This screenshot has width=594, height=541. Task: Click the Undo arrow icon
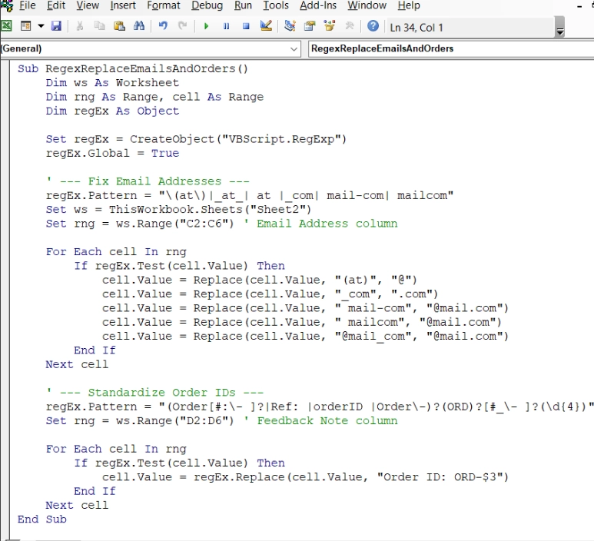click(x=163, y=27)
